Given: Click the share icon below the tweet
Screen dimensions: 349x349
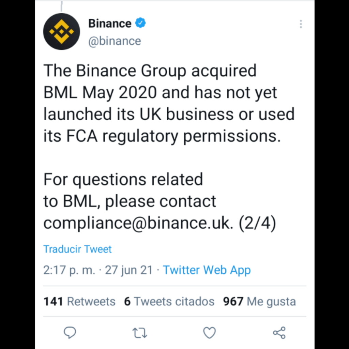Looking at the screenshot, I should point(279,333).
